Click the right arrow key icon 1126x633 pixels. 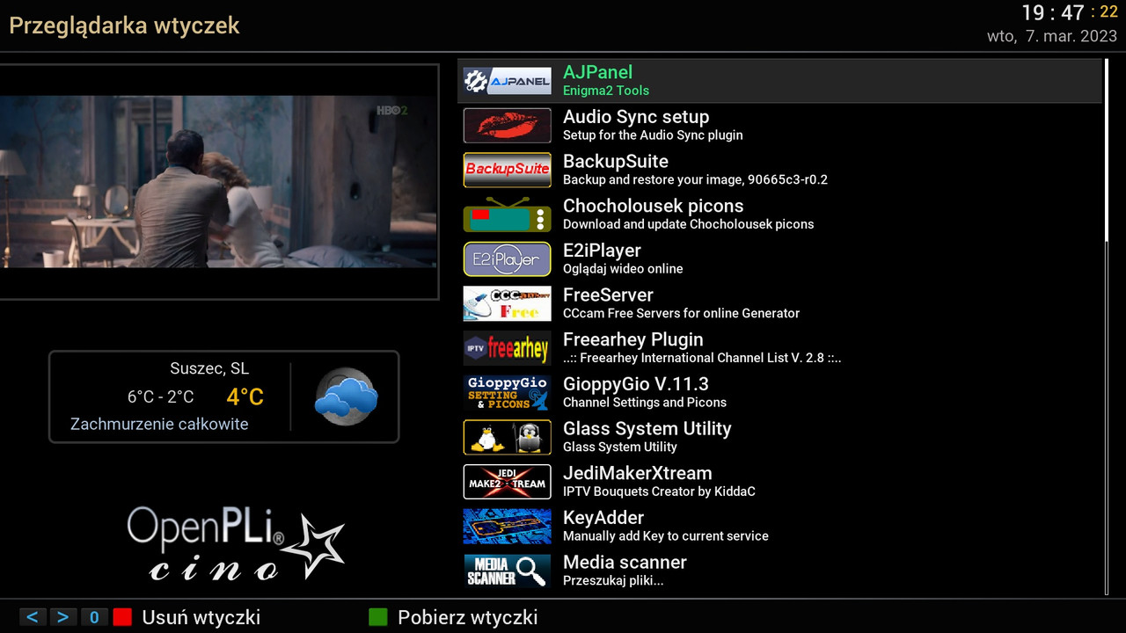(x=62, y=617)
